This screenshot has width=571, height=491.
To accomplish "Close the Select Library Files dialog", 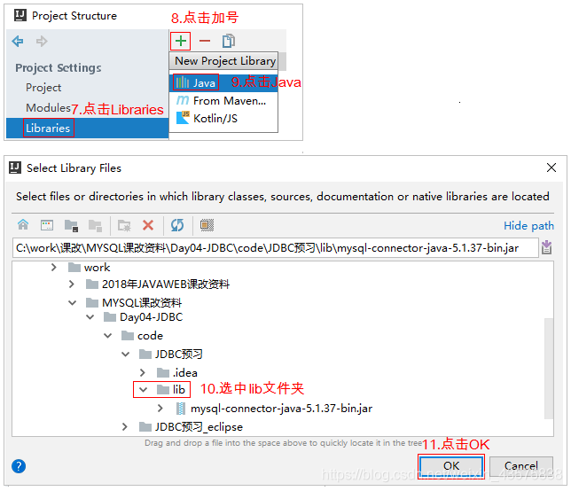I will pos(551,168).
